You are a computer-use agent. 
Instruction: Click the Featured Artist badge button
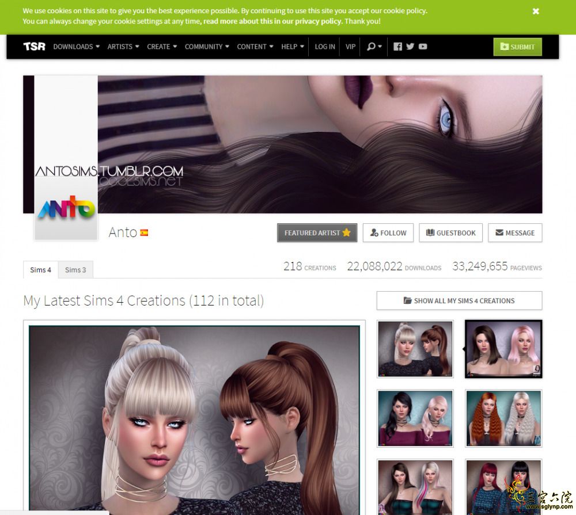tap(317, 232)
